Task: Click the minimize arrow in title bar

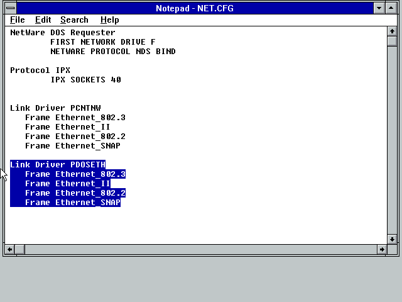Action: 379,8
